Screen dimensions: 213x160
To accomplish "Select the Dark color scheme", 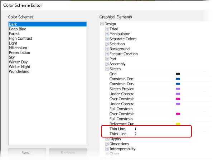I will [47, 24].
